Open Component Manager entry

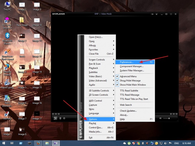coord(131,66)
